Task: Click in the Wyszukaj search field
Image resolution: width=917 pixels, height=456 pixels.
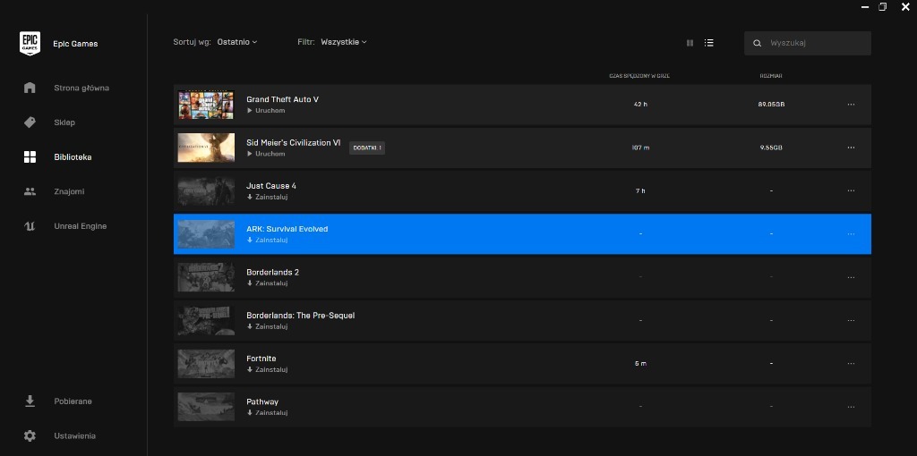Action: tap(815, 43)
